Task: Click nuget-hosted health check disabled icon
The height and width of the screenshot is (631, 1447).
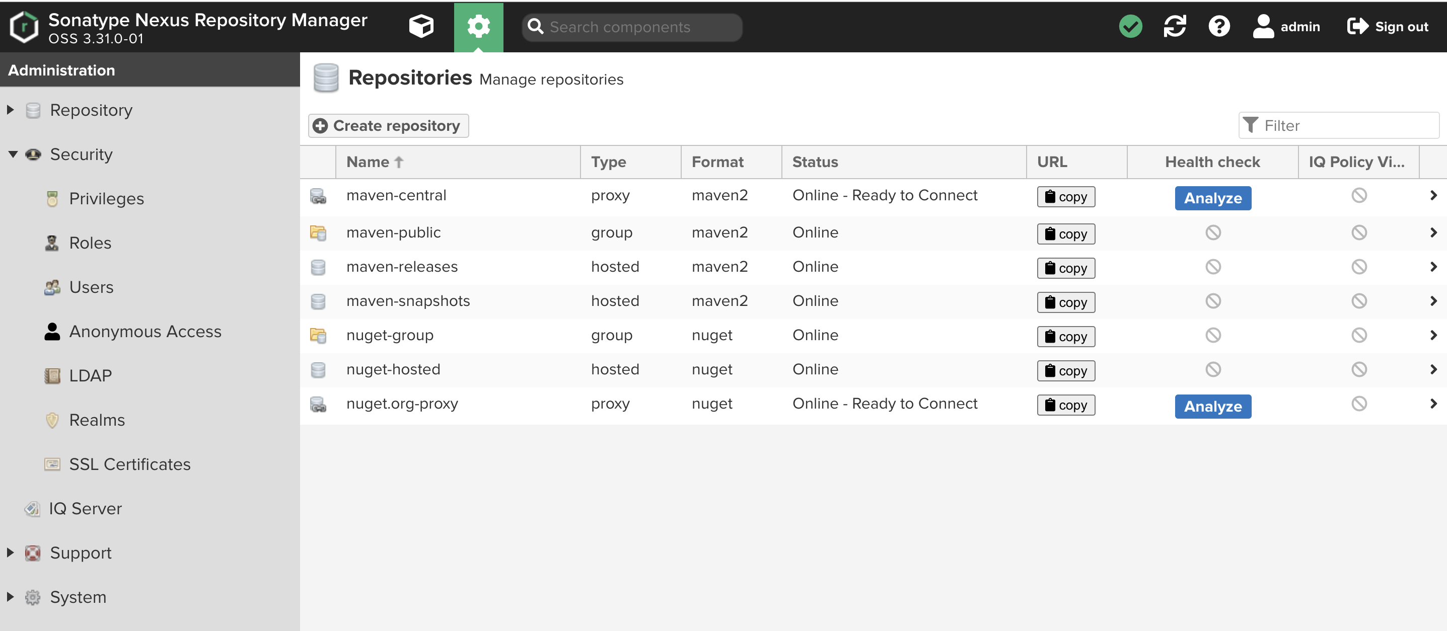Action: (x=1213, y=369)
